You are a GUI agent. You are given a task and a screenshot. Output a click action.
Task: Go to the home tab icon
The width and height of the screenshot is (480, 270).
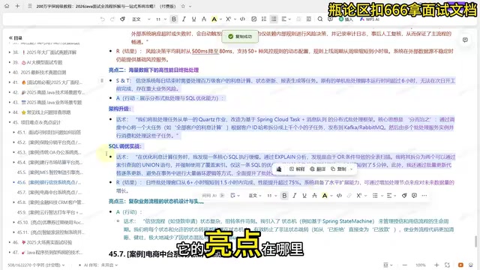pos(7,6)
